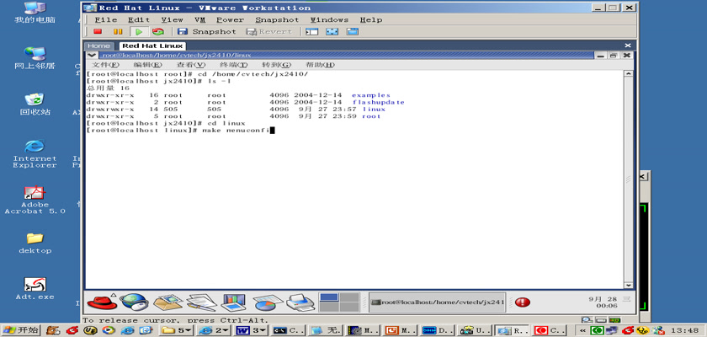Click the Revert toolbar button
Screen dimensions: 707x337
(268, 32)
